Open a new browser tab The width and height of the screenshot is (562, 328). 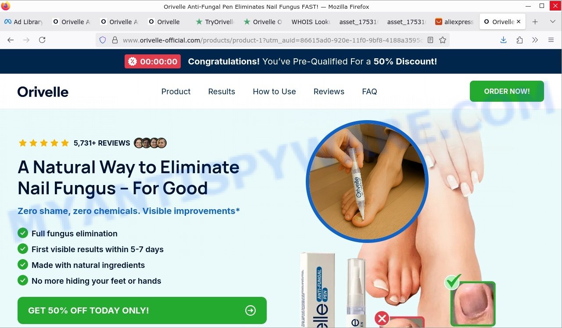click(535, 22)
